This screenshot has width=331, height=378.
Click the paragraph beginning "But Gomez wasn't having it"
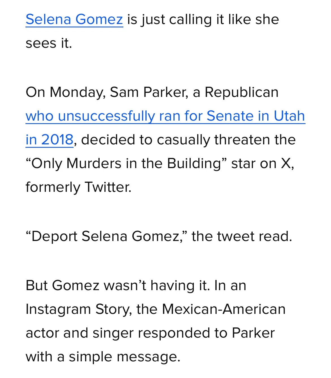coord(156,321)
